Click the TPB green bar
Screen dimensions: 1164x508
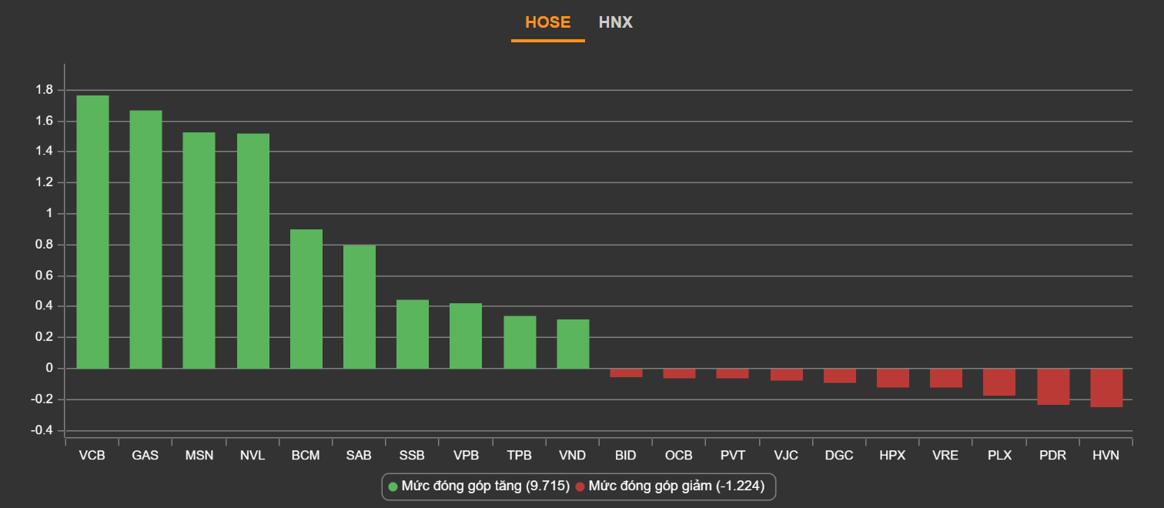(520, 342)
